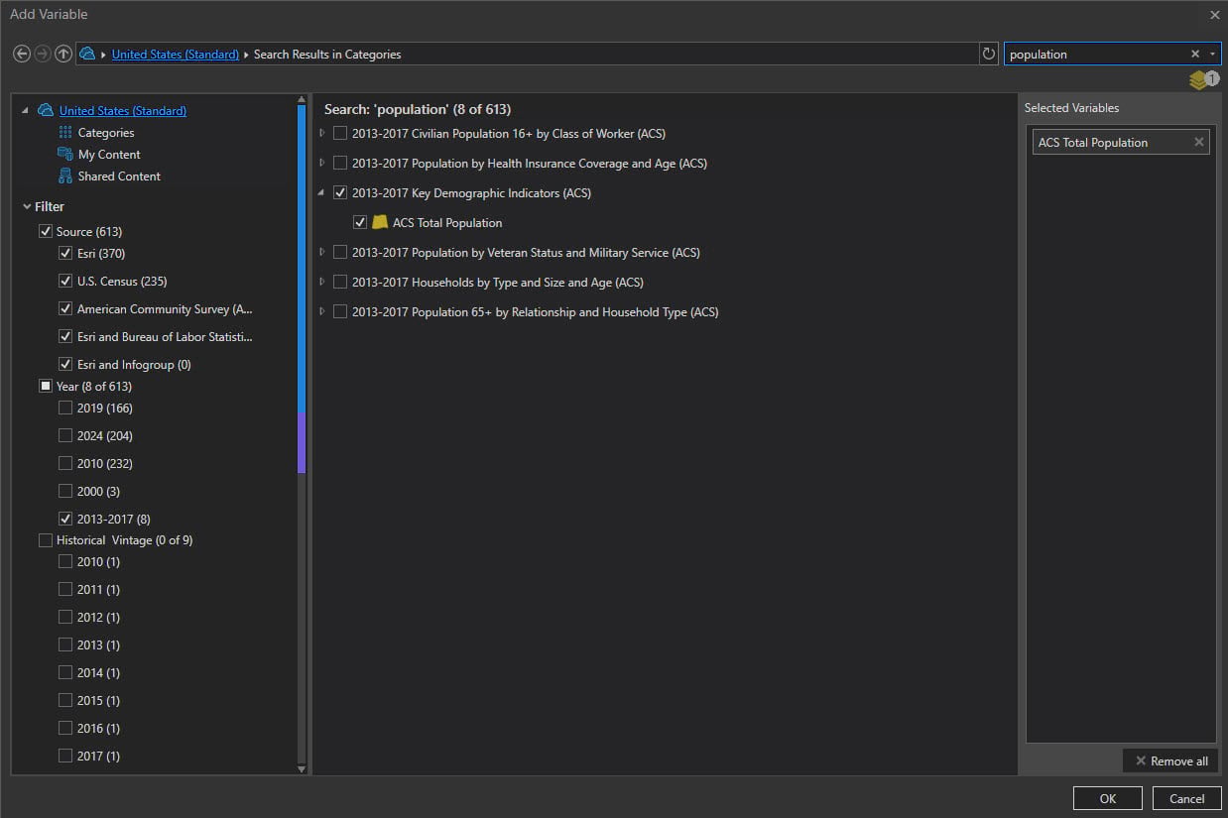Click the selected variables layers icon
Image resolution: width=1228 pixels, height=818 pixels.
pos(1200,80)
